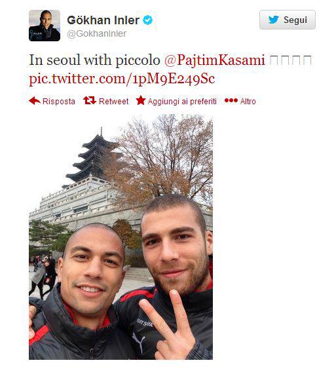Open the pic.twitter.com/1pM9E249Sc link
The height and width of the screenshot is (369, 336).
pos(122,79)
